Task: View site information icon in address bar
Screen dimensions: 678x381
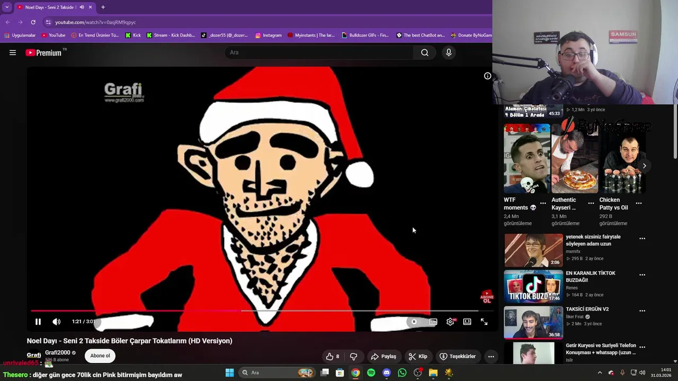Action: pos(48,22)
